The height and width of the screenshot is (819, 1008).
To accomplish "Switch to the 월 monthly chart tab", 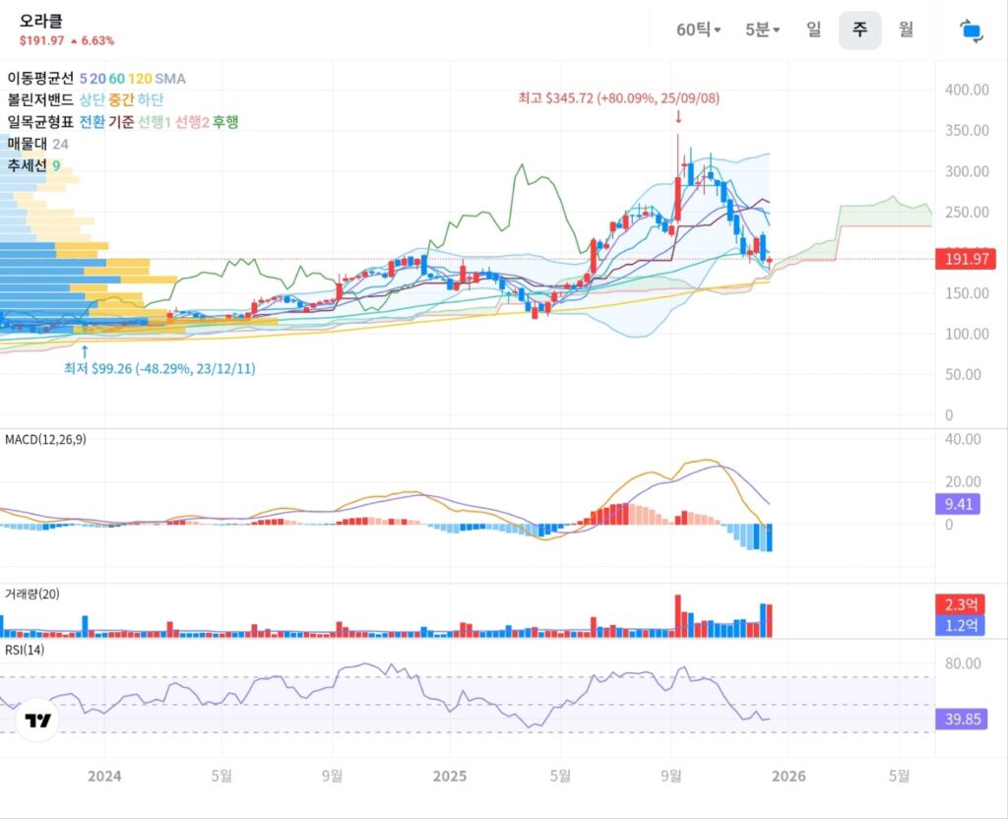I will (906, 31).
